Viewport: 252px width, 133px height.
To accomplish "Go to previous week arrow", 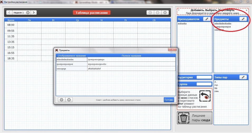I will click(9, 12).
